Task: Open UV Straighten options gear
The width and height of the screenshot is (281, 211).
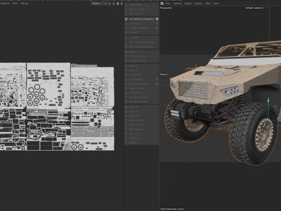Action: pyautogui.click(x=157, y=79)
